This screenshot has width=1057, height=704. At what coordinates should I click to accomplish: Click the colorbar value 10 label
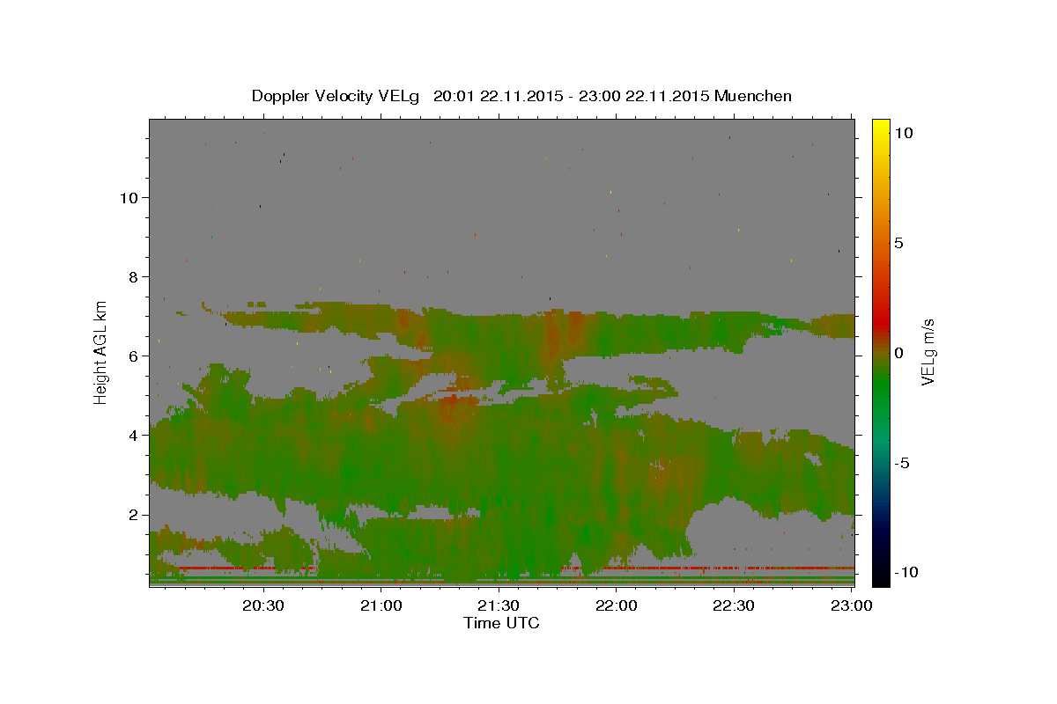click(x=904, y=132)
